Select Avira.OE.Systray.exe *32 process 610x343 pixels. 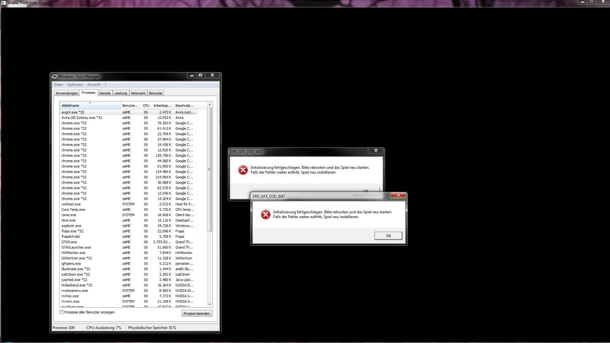[128, 118]
